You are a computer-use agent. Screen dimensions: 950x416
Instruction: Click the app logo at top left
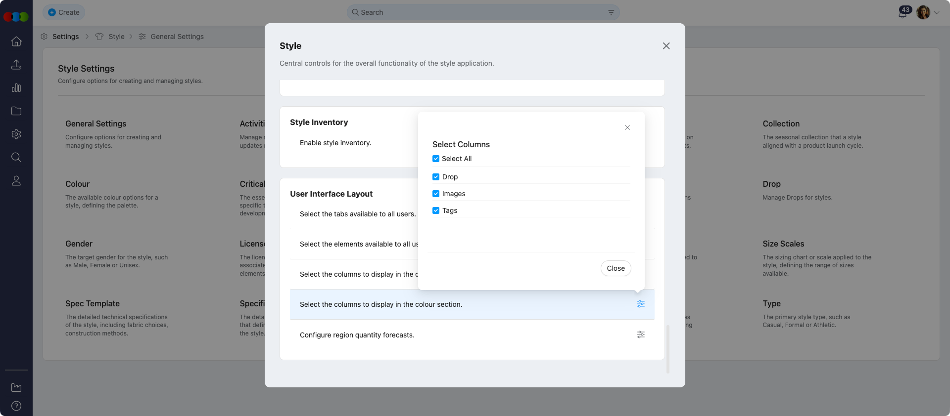16,17
